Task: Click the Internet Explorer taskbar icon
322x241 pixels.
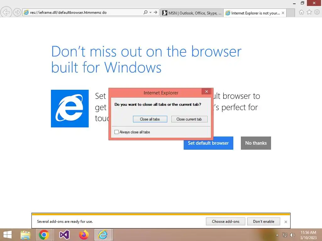Action: [103, 235]
